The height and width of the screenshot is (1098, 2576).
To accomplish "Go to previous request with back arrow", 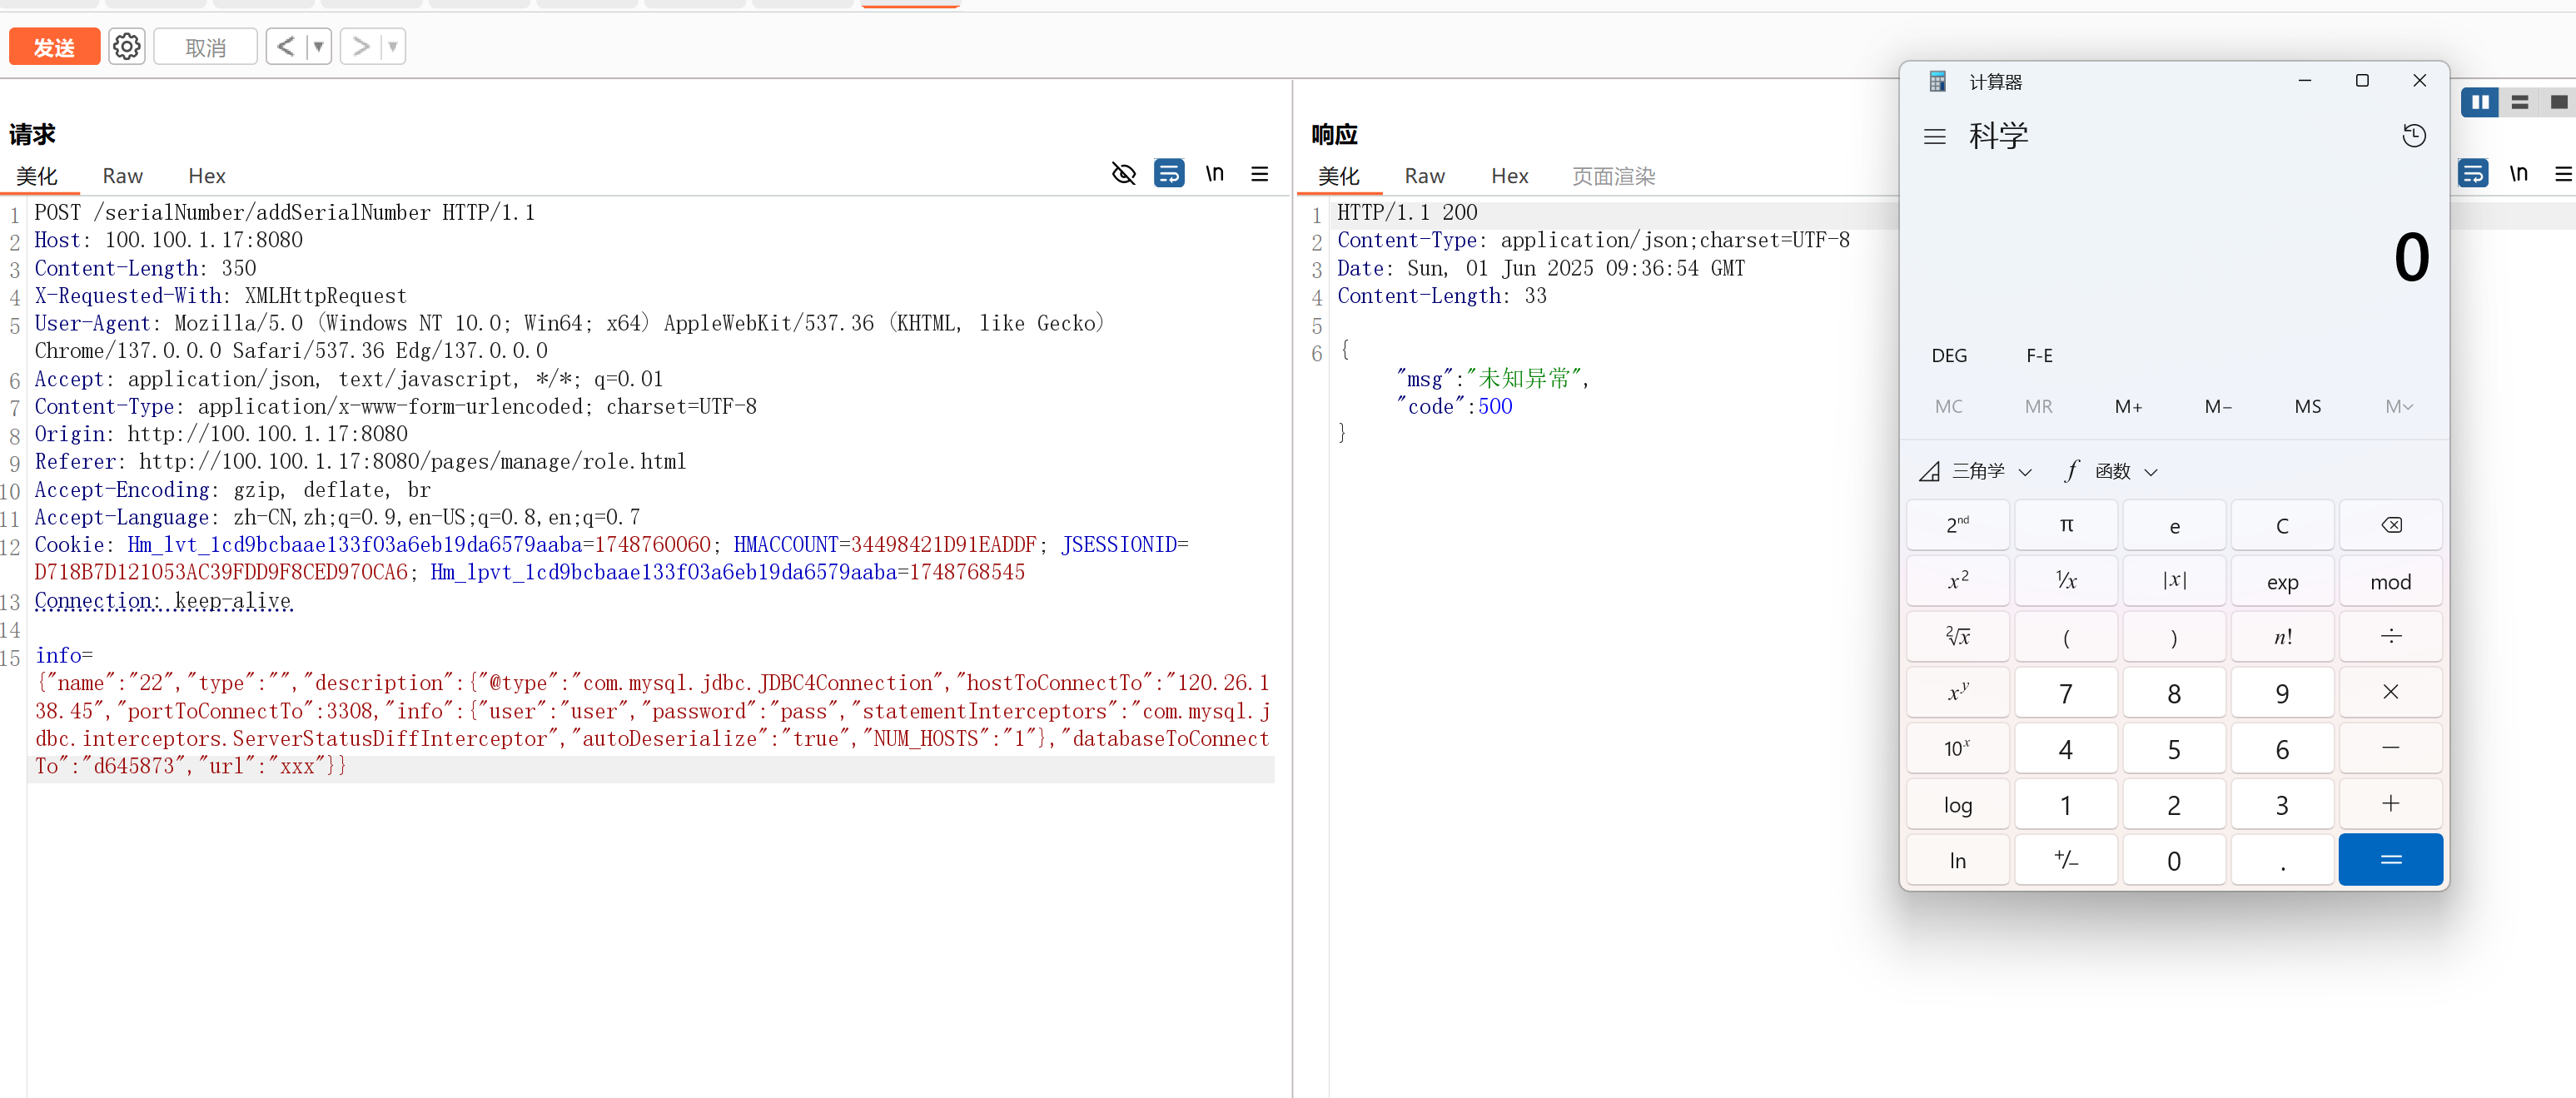I will point(286,47).
